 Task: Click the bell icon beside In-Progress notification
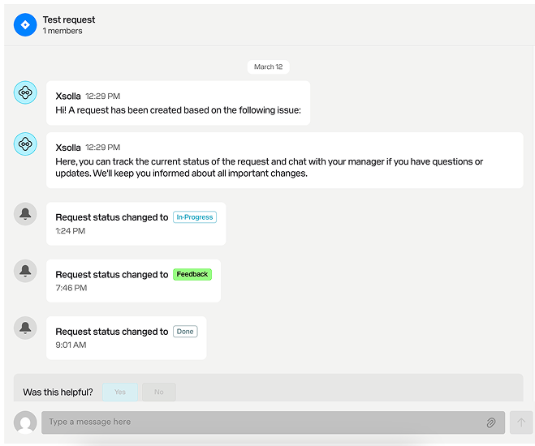pos(25,214)
